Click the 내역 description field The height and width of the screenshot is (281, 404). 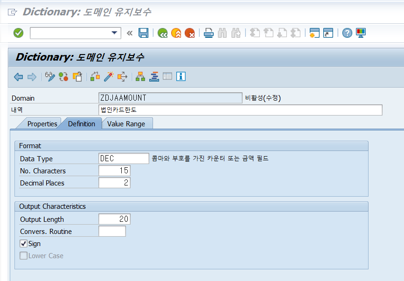click(240, 110)
